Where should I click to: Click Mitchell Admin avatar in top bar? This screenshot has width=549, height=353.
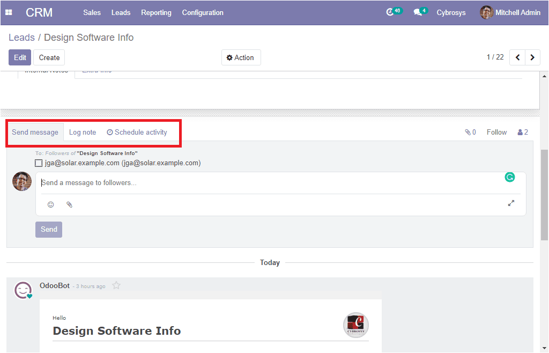tap(486, 13)
